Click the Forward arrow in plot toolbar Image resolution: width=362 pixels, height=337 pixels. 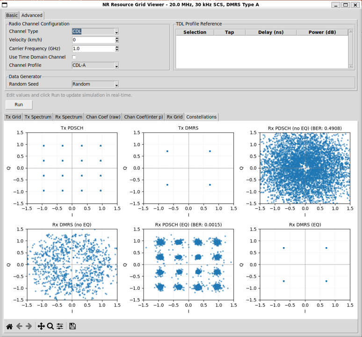29,326
